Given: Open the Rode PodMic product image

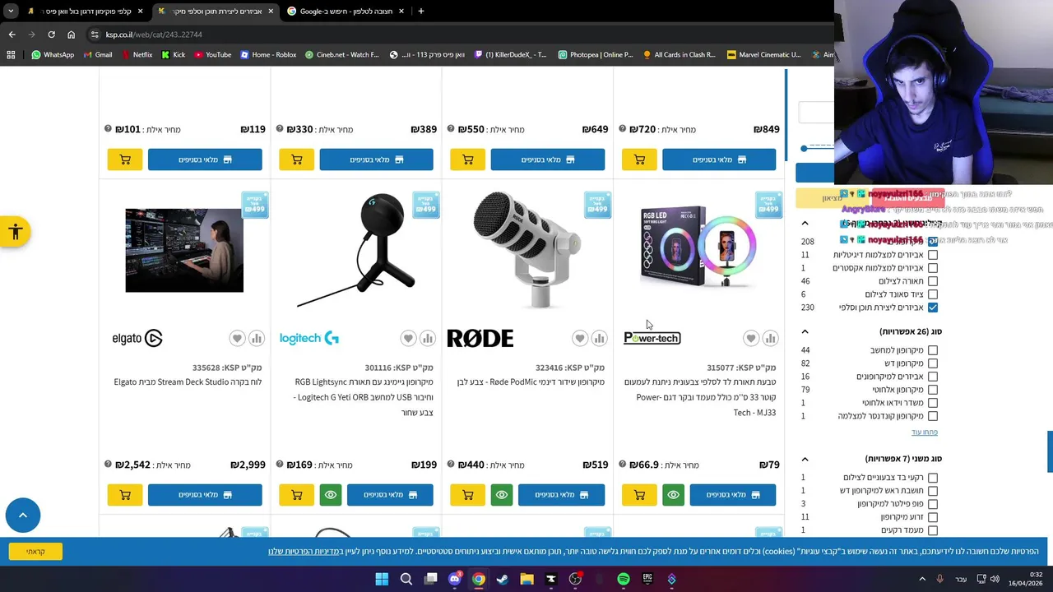Looking at the screenshot, I should (x=527, y=250).
